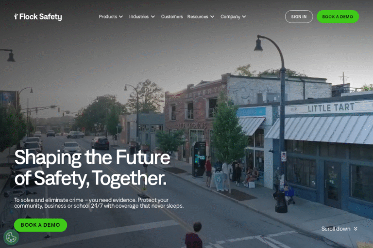Expand the Industries chevron arrow
373x248 pixels.
[x=153, y=16]
